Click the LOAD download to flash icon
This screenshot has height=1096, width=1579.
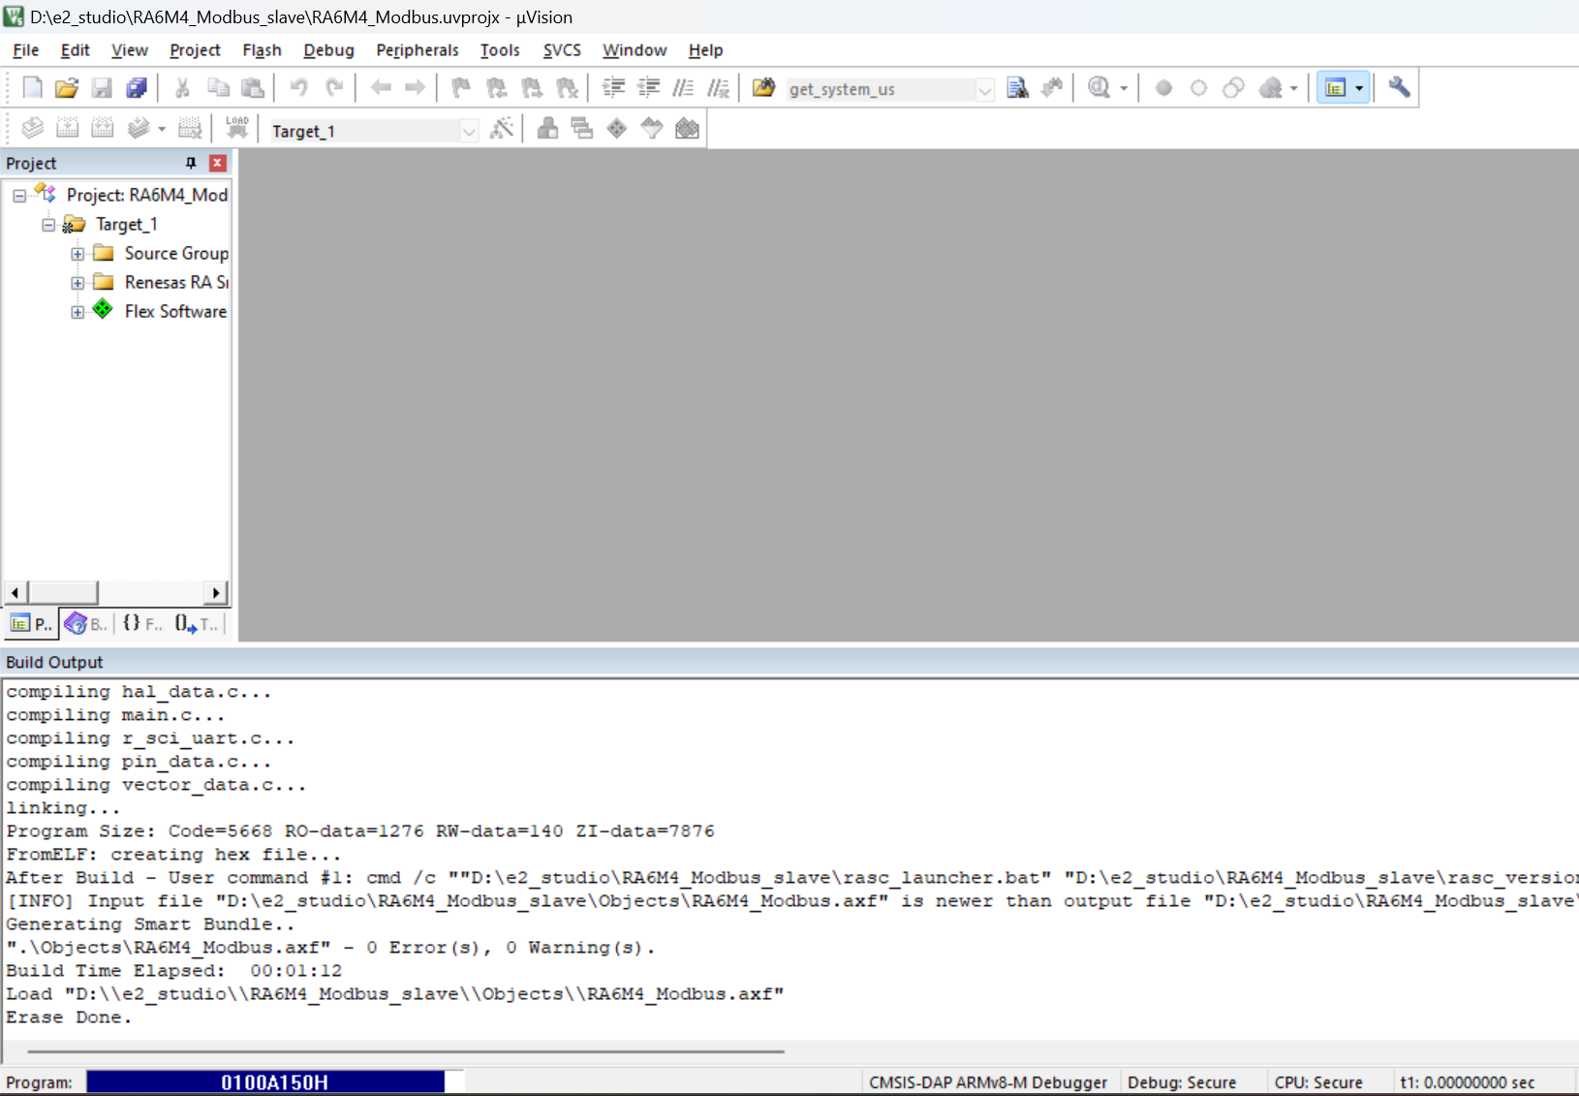point(237,128)
